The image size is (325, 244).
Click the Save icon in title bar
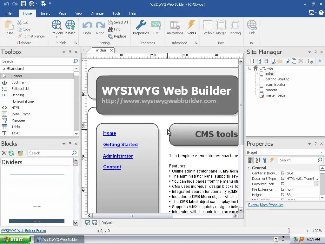coord(23,3)
